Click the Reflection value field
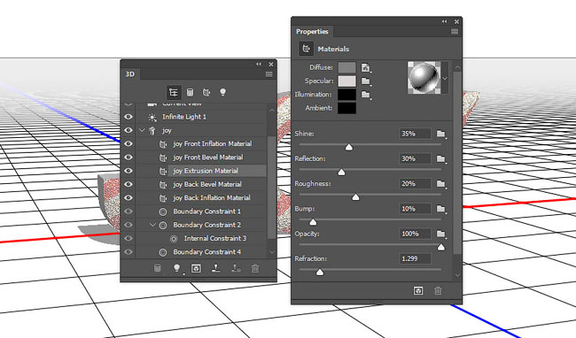Image resolution: width=576 pixels, height=338 pixels. (415, 158)
